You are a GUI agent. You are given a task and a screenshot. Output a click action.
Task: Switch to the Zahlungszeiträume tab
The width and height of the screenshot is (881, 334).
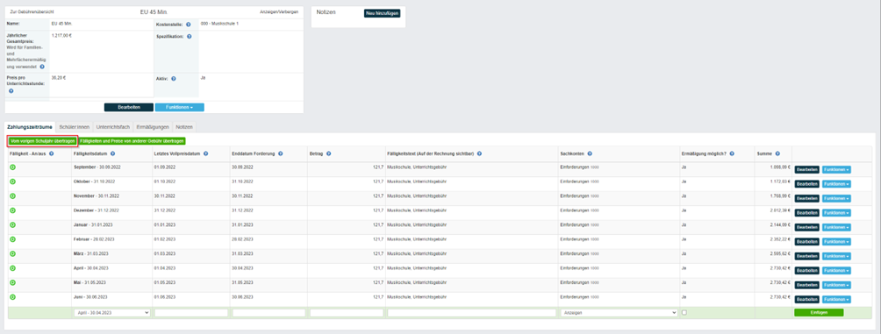30,127
